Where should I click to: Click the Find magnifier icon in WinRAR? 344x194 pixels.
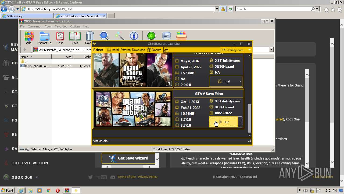point(104,36)
